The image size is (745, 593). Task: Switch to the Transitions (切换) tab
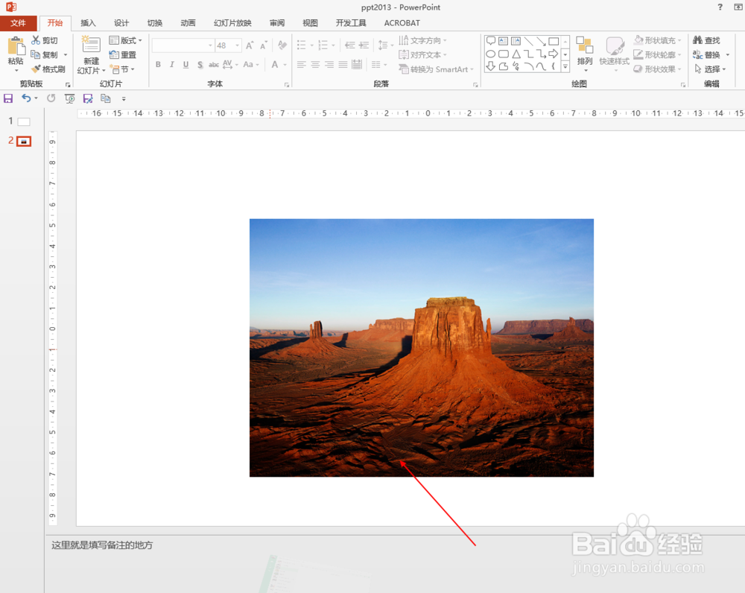tap(154, 23)
